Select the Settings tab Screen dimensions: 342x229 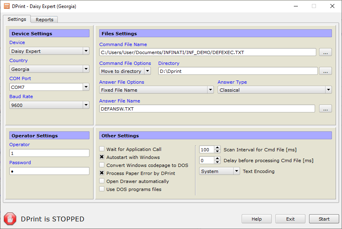[x=17, y=19]
